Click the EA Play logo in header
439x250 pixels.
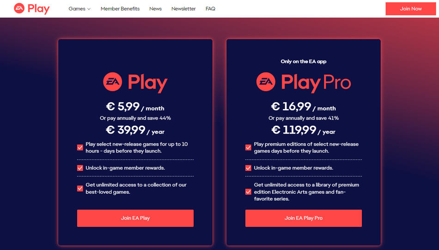pyautogui.click(x=31, y=8)
